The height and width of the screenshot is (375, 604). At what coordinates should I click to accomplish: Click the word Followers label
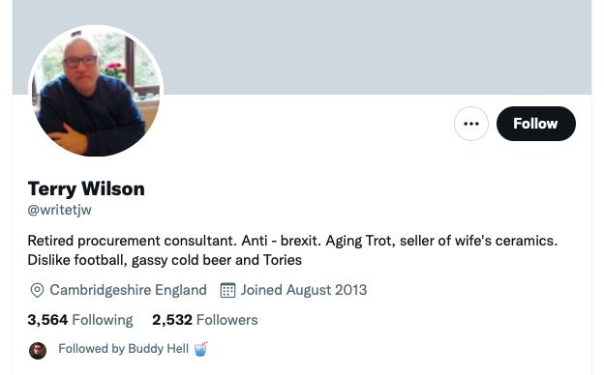coord(227,320)
